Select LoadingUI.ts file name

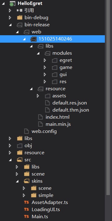(46, 210)
